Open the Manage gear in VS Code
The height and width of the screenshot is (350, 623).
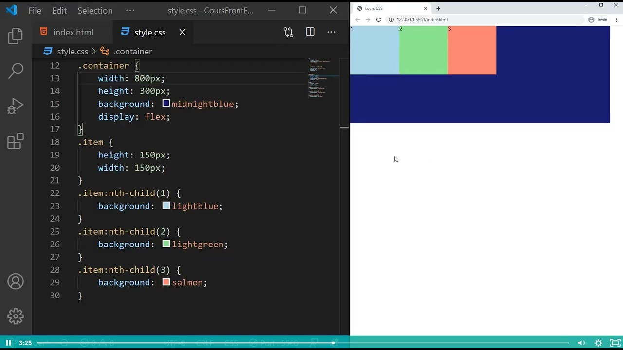pos(16,316)
